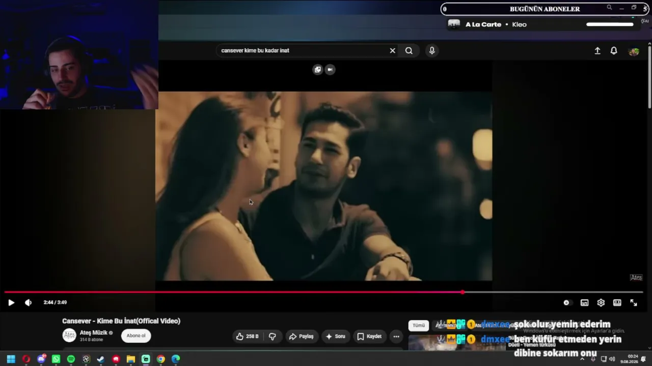The height and width of the screenshot is (366, 652).
Task: Click the skip-next icon above the video
Action: point(330,70)
